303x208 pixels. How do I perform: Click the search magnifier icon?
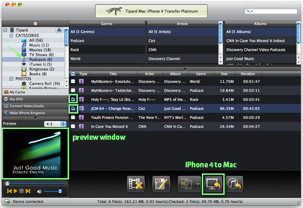(248, 11)
